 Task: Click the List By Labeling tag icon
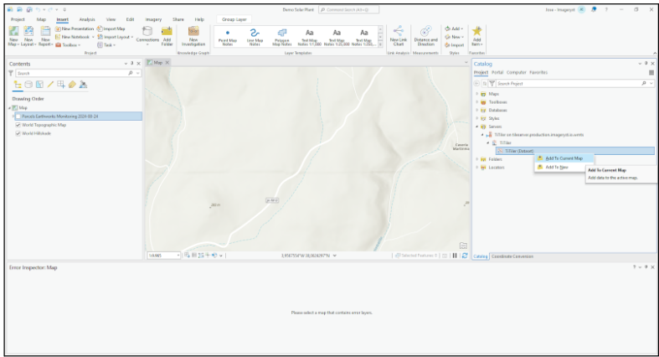72,85
